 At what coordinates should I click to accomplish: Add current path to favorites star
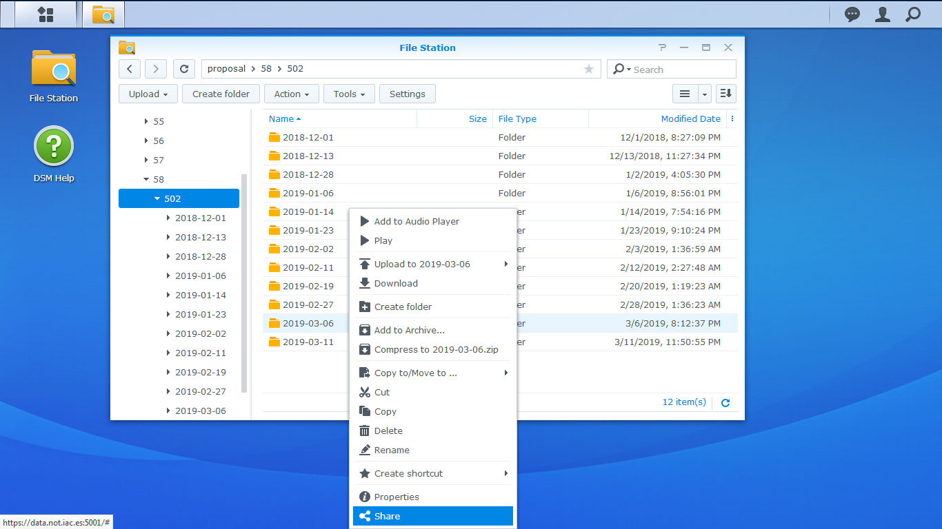(x=588, y=69)
